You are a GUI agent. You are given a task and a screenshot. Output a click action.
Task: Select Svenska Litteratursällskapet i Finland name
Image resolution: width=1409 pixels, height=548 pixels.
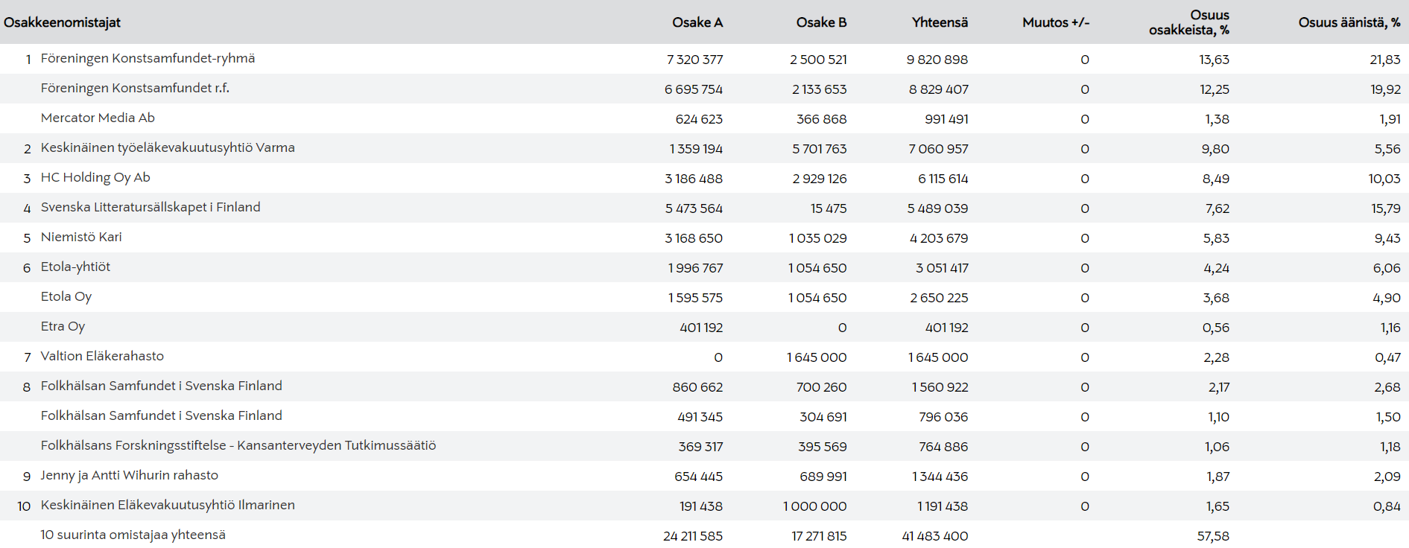click(151, 207)
